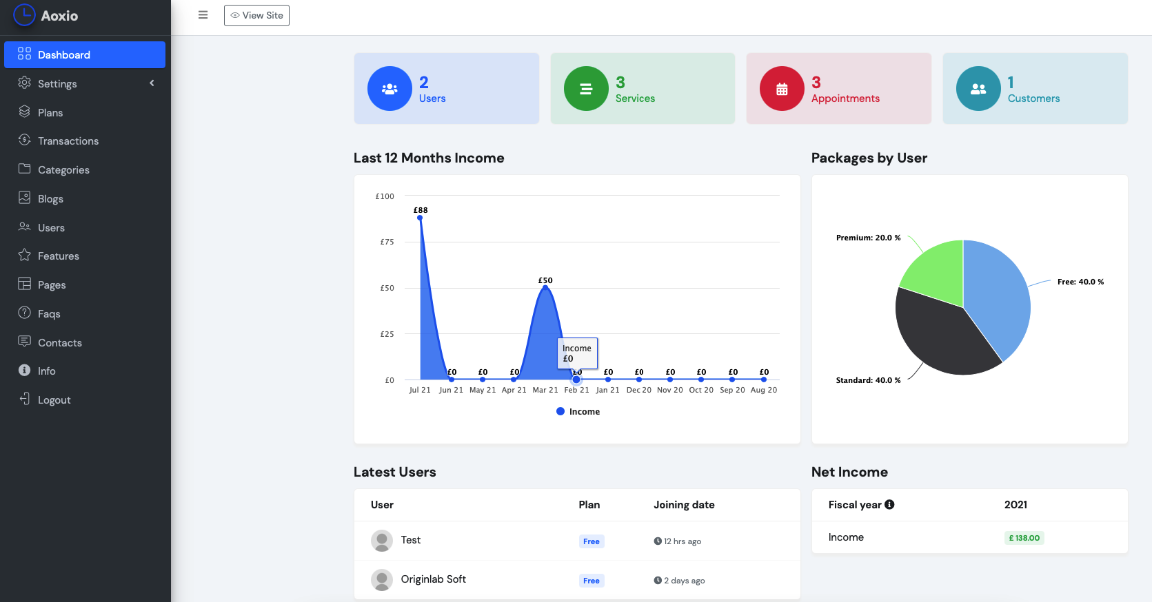
Task: Expand the Settings submenu chevron
Action: pos(152,83)
